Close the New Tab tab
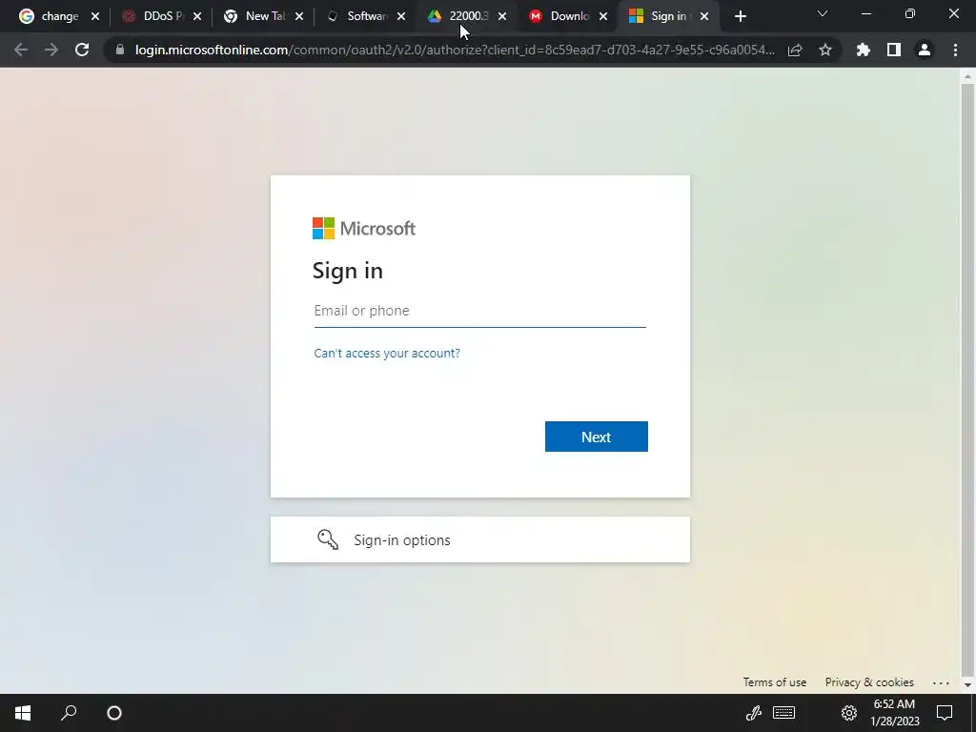The width and height of the screenshot is (976, 732). click(299, 16)
